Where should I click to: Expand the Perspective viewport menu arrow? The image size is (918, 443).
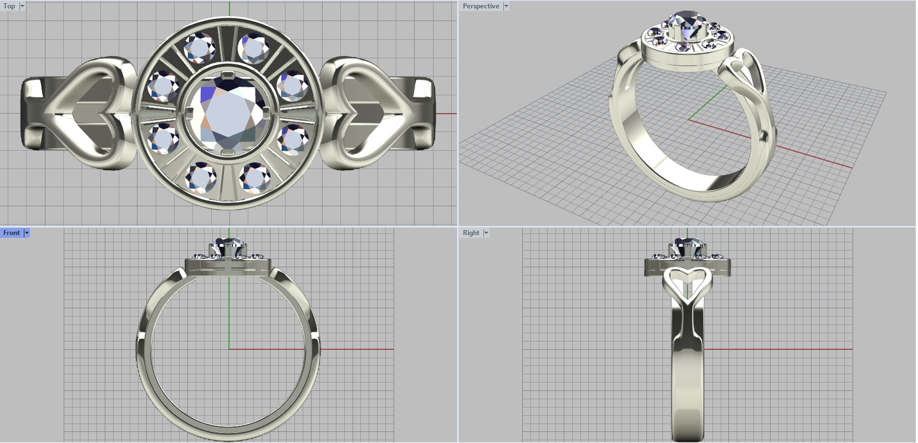click(x=505, y=6)
